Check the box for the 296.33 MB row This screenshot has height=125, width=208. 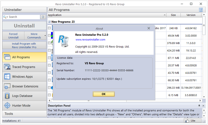click(x=49, y=87)
